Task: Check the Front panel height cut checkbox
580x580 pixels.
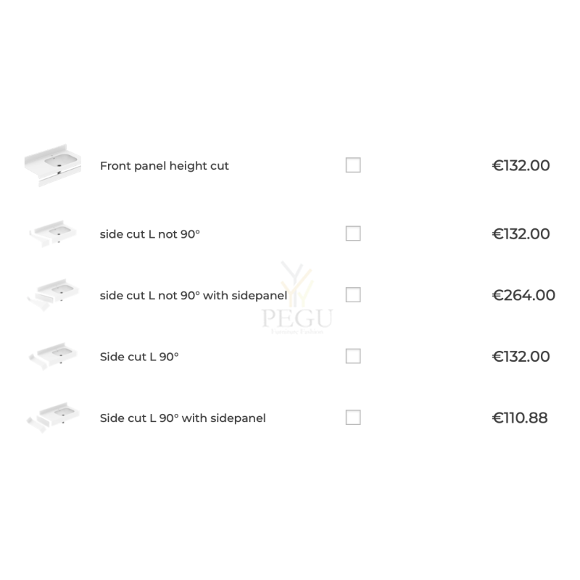Action: point(353,165)
